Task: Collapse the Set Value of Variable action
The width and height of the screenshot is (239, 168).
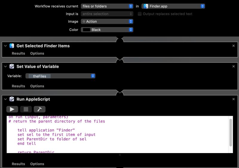Action: click(x=5, y=67)
